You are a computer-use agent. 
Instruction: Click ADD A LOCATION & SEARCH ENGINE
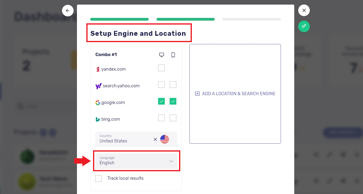[235, 94]
